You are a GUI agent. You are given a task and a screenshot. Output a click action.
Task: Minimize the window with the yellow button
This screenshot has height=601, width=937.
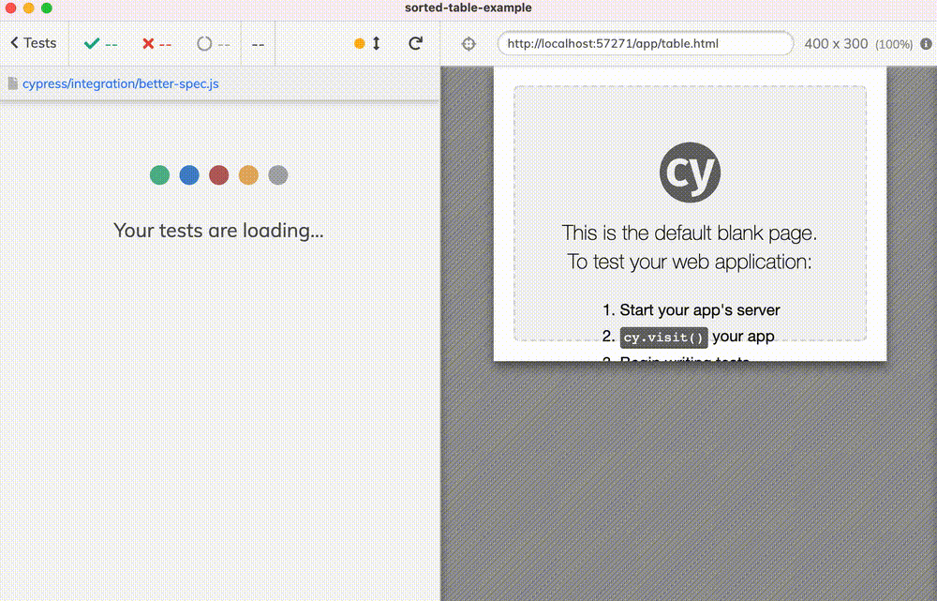(x=29, y=8)
